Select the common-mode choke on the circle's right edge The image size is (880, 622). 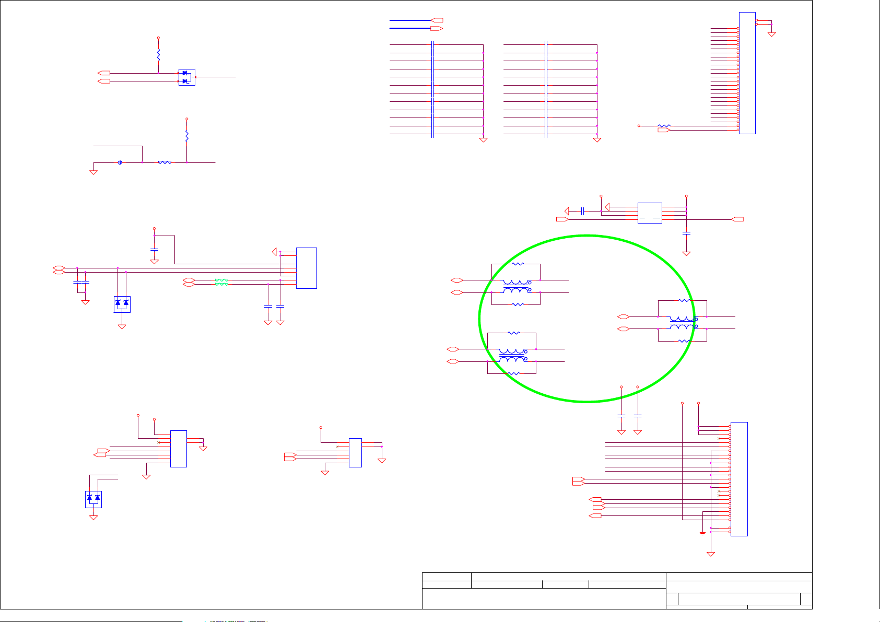click(x=683, y=322)
